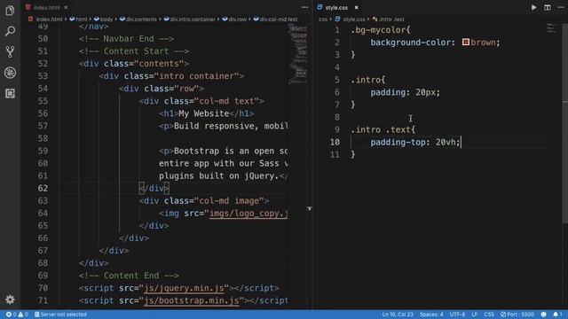This screenshot has width=568, height=319.
Task: Open the Source Control view
Action: [10, 51]
